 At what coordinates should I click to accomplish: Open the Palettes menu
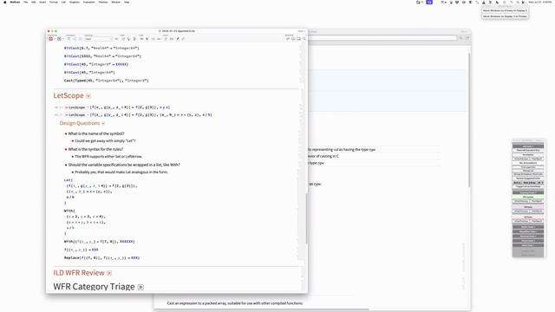coord(103,2)
